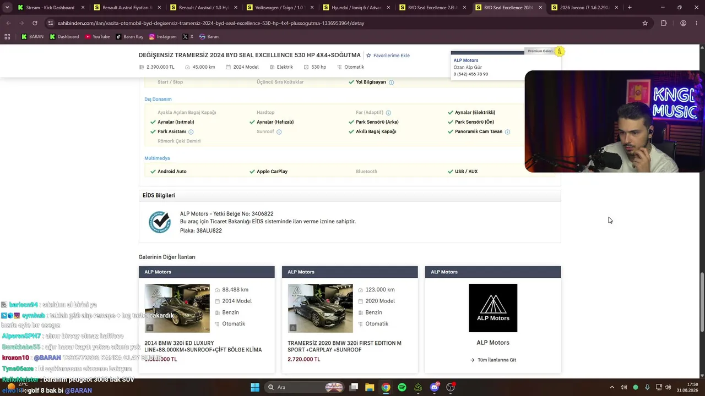Open info icon next to Panoramik Cam Tavan
Viewport: 705px width, 396px height.
coord(507,132)
